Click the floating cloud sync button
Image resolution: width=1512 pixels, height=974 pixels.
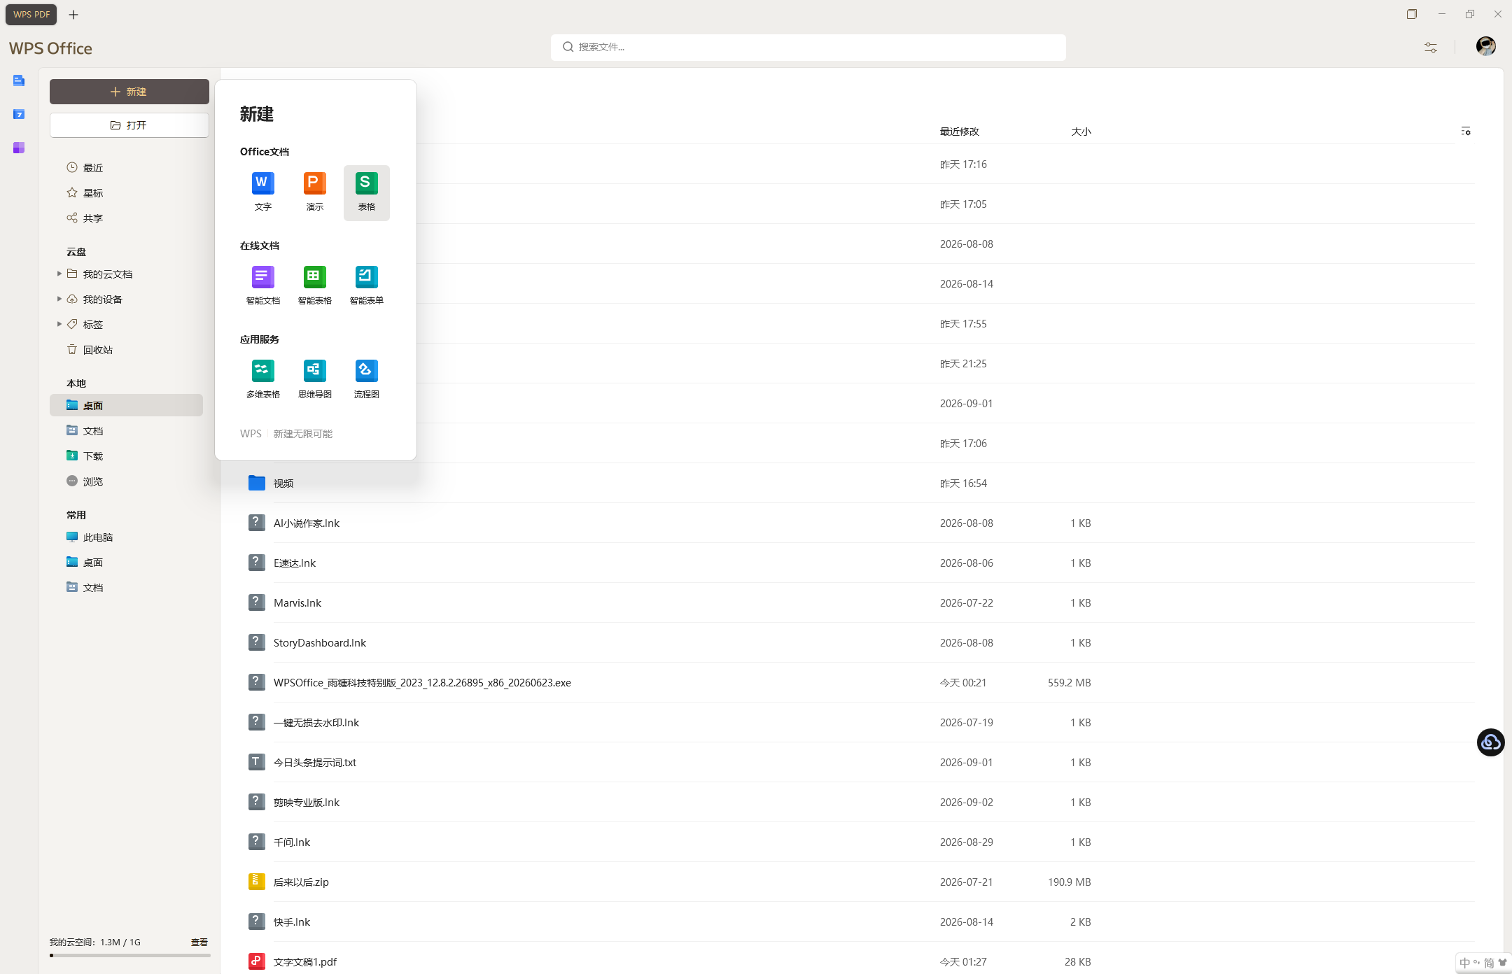point(1490,742)
